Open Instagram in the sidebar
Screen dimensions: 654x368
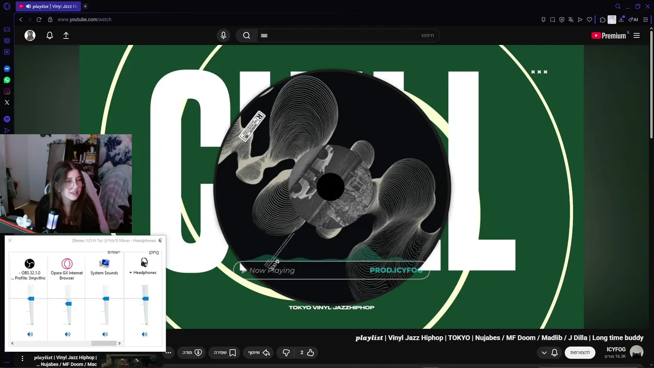tap(7, 91)
